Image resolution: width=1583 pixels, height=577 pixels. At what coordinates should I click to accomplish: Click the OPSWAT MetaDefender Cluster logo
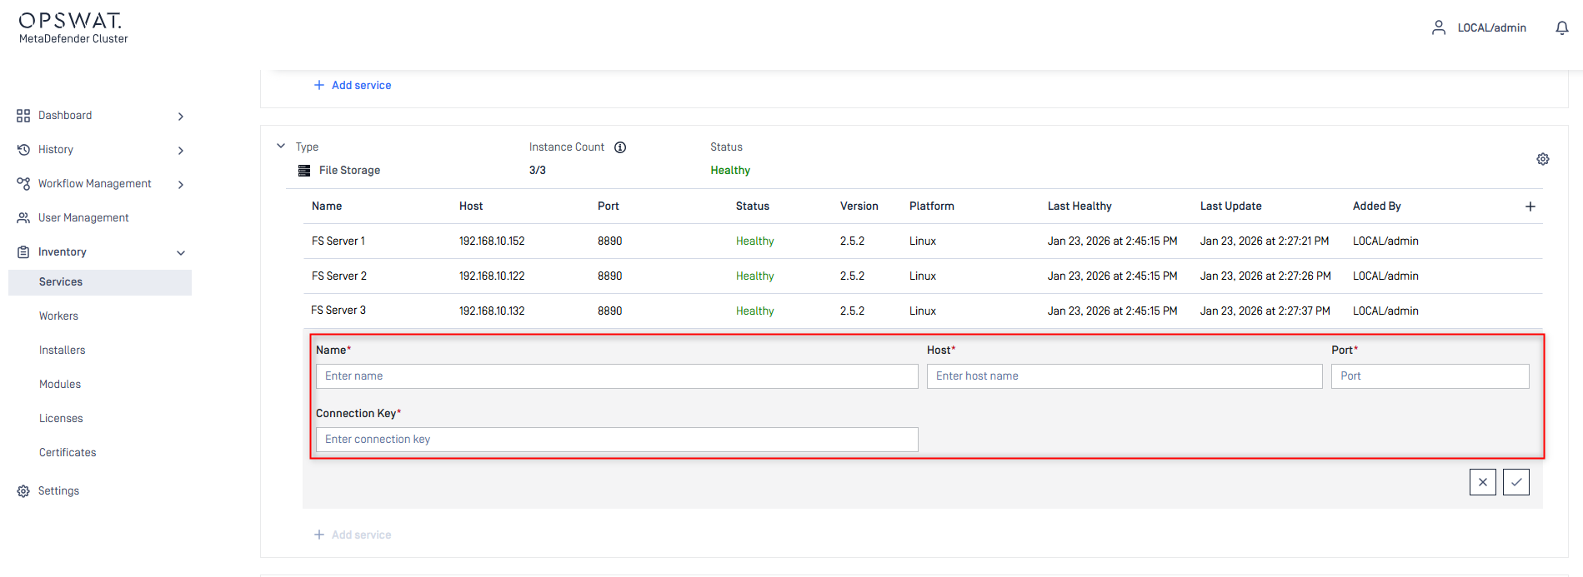point(73,27)
